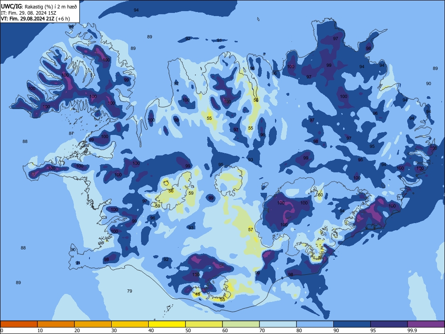Select the "10" tick label on the color scale
The height and width of the screenshot is (334, 445).
(x=40, y=330)
